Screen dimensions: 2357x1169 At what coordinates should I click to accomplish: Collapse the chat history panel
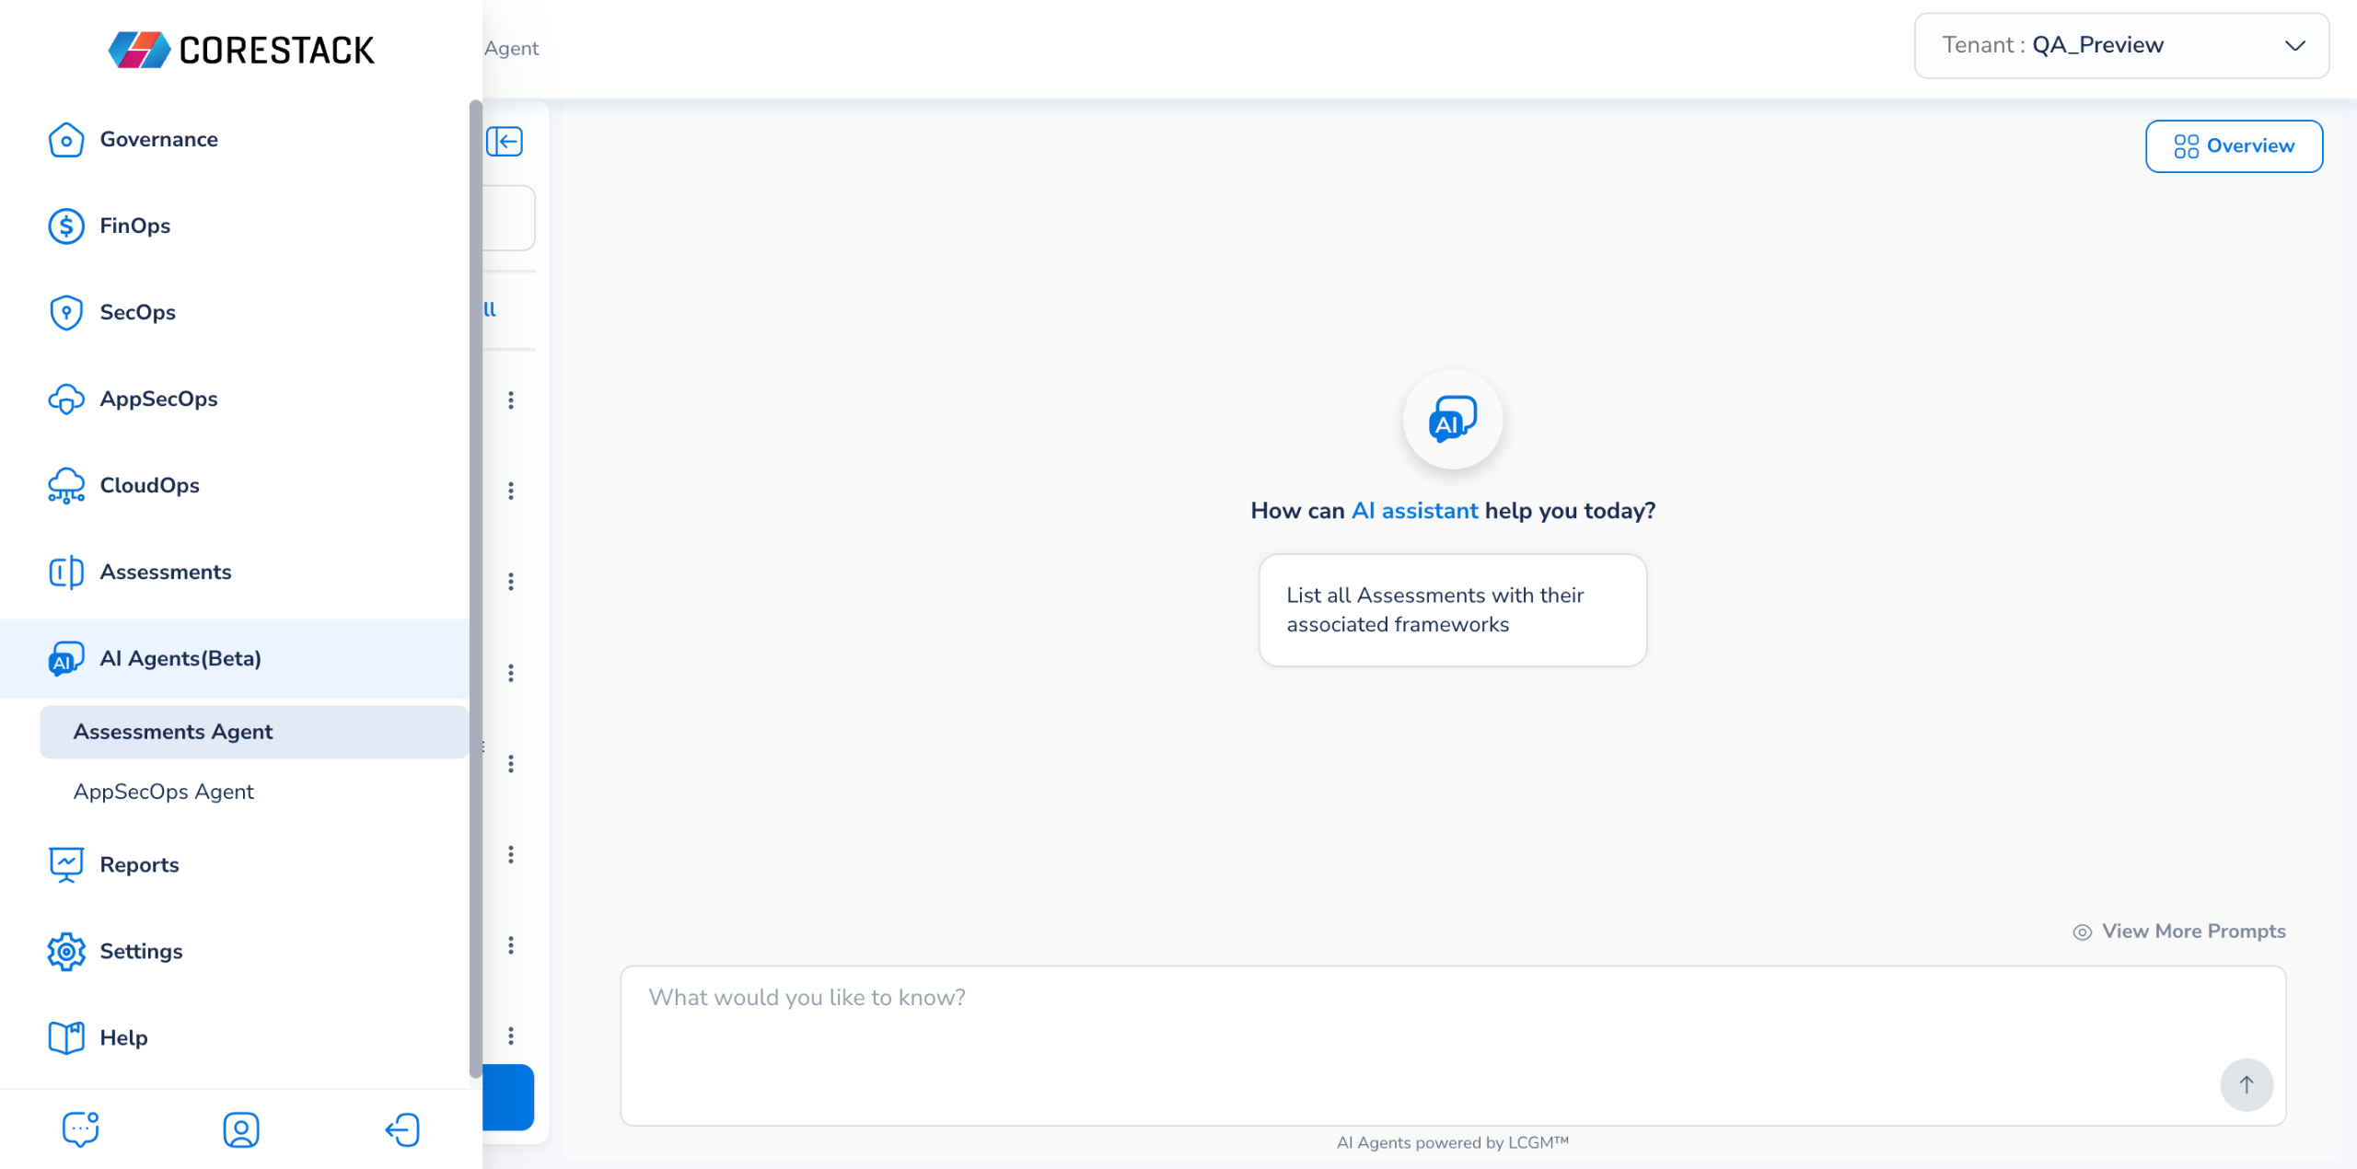[x=505, y=142]
